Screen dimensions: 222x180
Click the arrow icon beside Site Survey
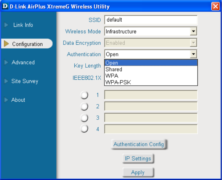click(6, 81)
